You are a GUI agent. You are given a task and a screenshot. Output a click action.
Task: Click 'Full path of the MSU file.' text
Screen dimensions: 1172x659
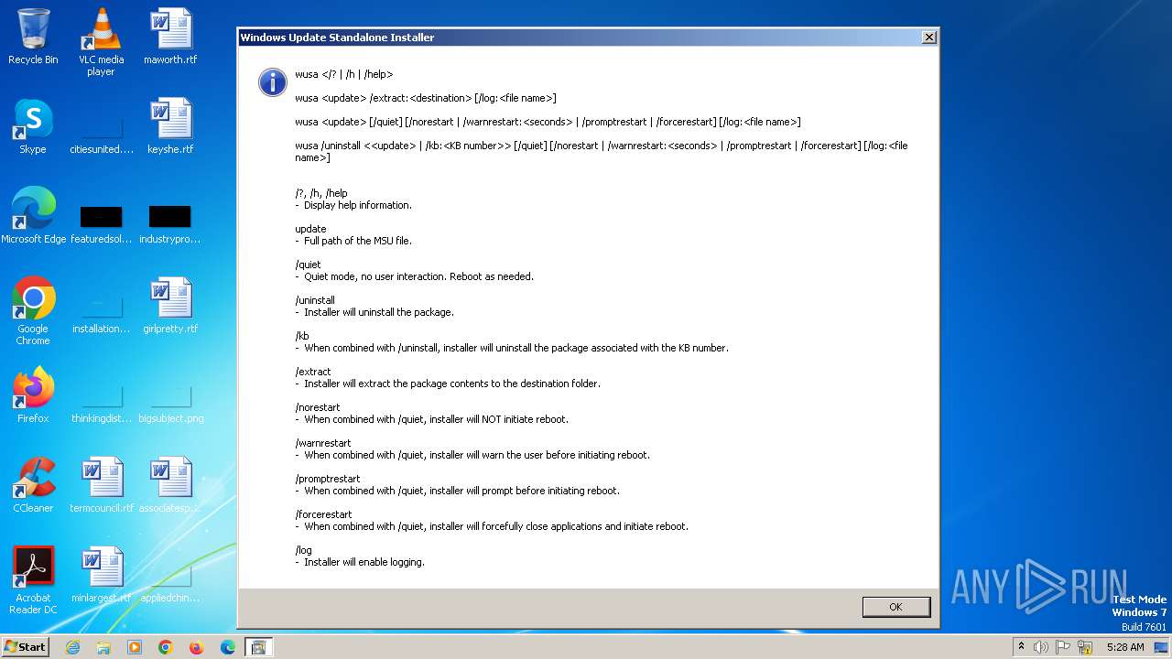358,241
